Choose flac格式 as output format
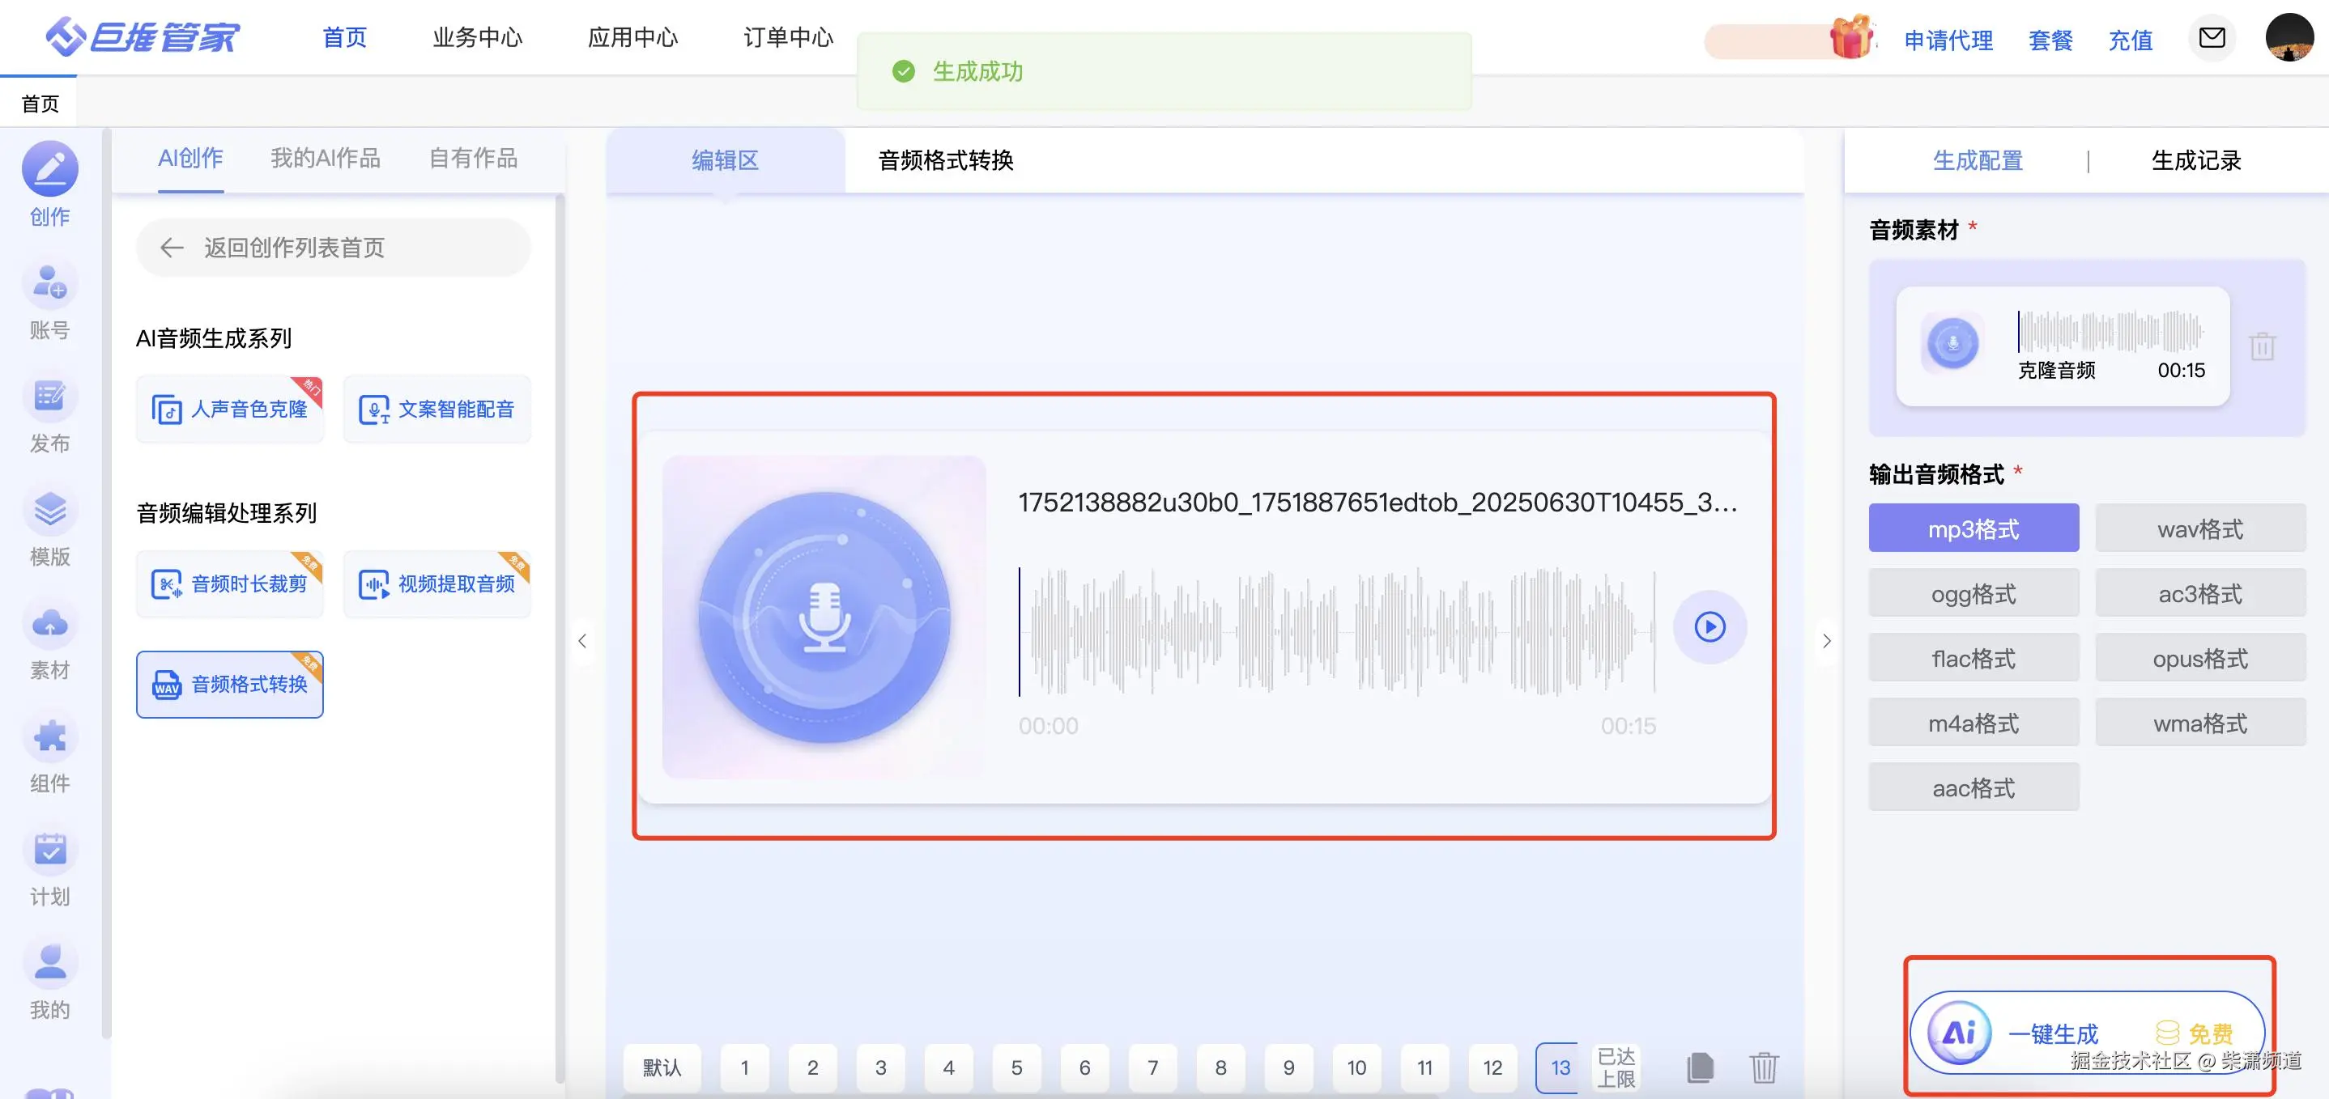Screen dimensions: 2329x1099 pos(1973,658)
